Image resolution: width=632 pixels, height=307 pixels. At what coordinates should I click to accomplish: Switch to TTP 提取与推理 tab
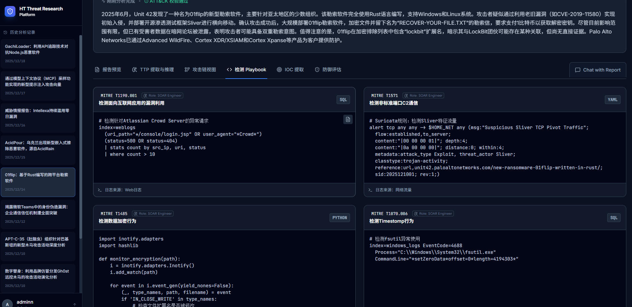[x=153, y=70]
